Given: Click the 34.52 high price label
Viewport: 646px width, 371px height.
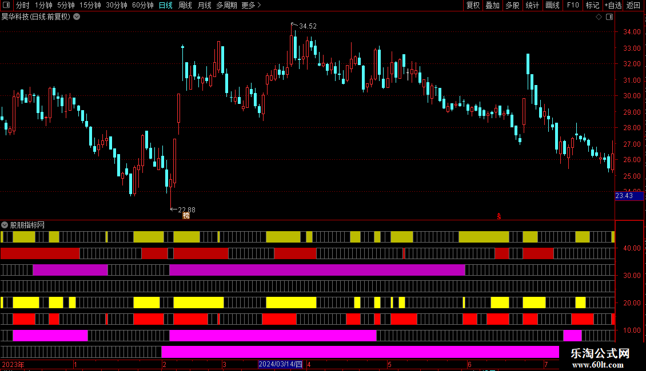Looking at the screenshot, I should coord(308,26).
